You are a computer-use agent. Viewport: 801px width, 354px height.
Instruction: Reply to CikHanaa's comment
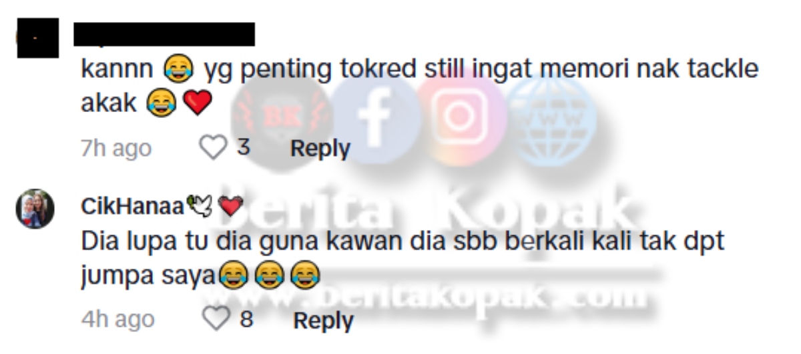323,321
